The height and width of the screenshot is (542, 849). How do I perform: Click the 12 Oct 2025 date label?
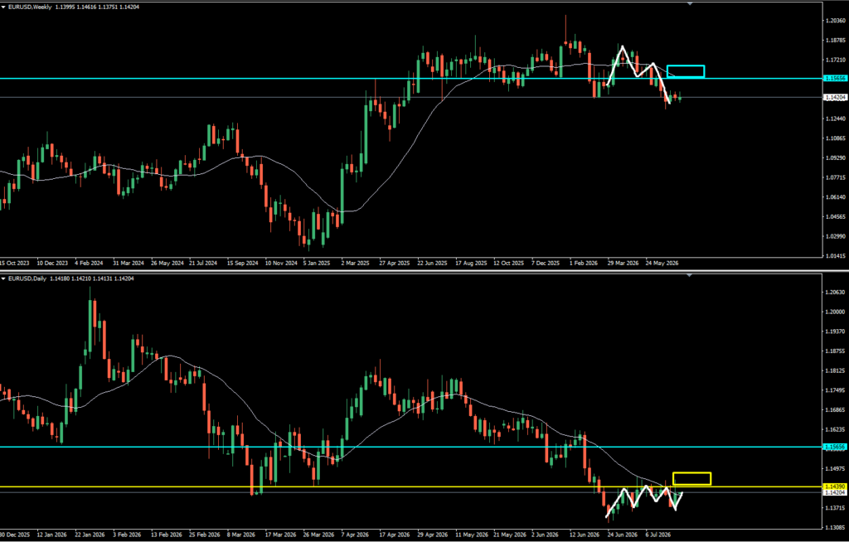(508, 264)
